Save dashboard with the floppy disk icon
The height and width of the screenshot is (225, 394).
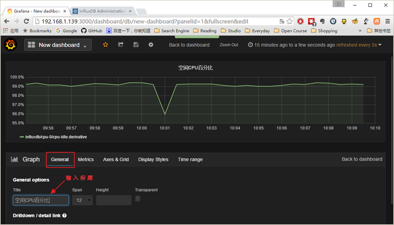pyautogui.click(x=136, y=45)
